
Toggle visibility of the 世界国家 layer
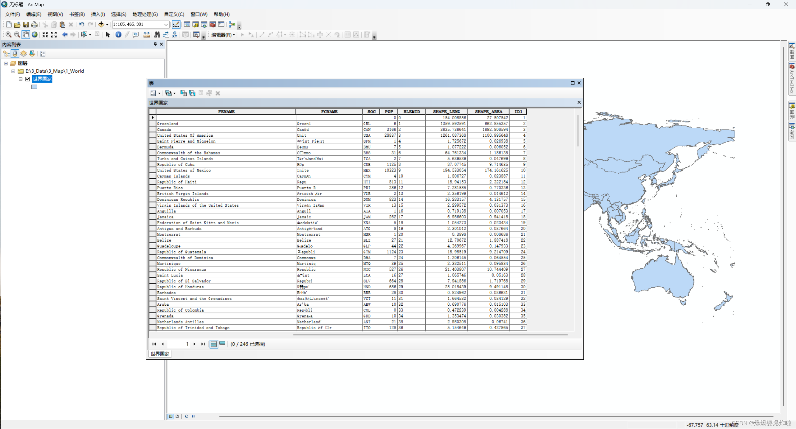coord(28,79)
